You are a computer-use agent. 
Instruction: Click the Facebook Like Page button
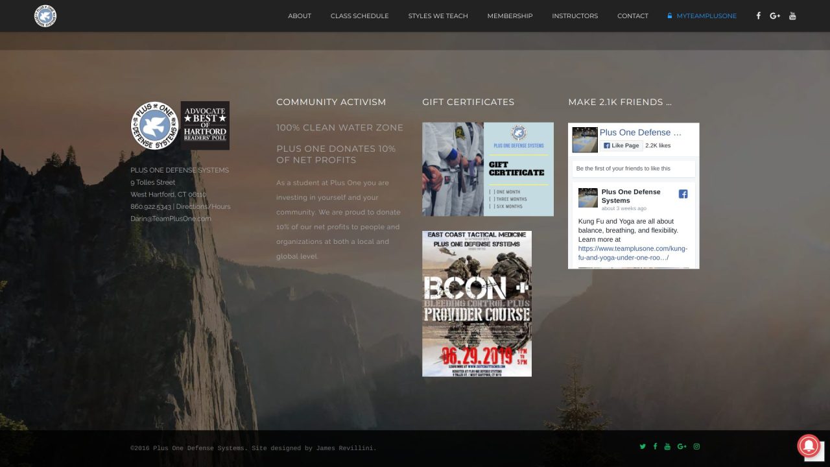coord(621,146)
